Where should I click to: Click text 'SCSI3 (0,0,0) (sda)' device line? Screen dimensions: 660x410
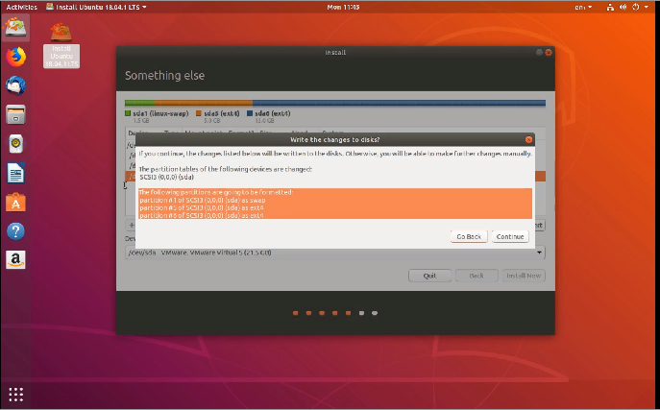coord(167,177)
